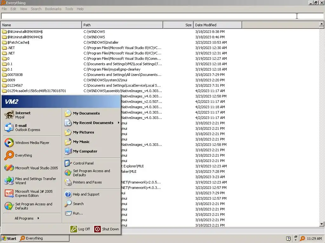The width and height of the screenshot is (325, 243).
Task: Select folder 0007083B
Action: [15, 75]
